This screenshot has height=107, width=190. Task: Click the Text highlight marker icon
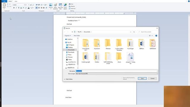point(32,8)
